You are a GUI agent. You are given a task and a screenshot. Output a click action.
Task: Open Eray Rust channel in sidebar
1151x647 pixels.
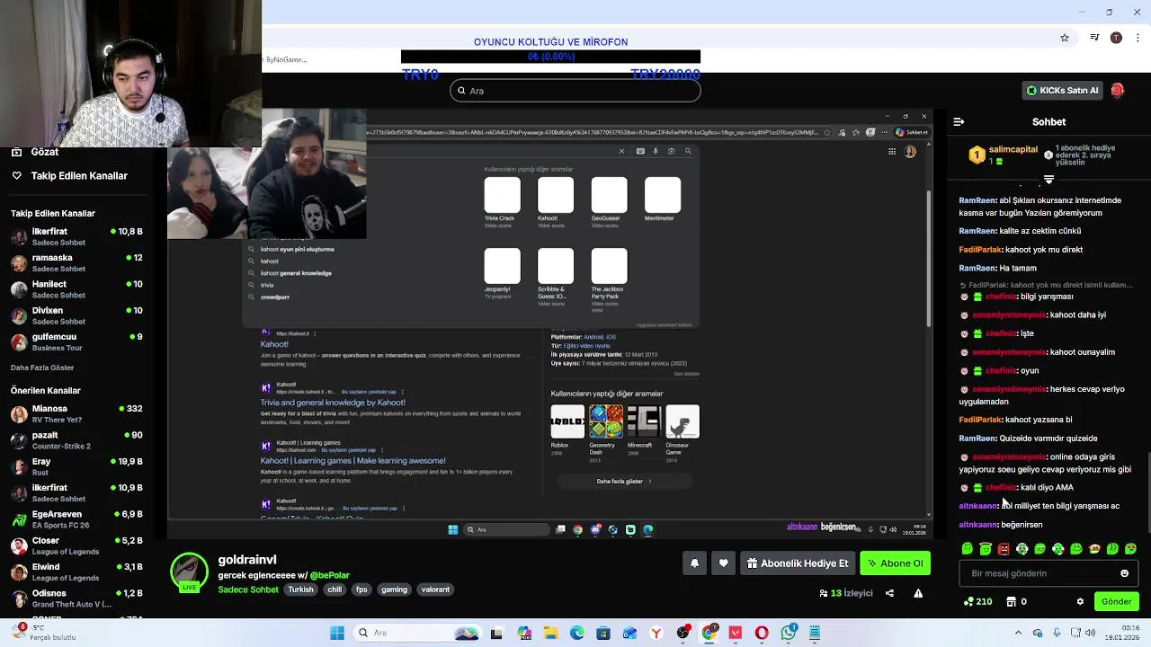pos(76,467)
